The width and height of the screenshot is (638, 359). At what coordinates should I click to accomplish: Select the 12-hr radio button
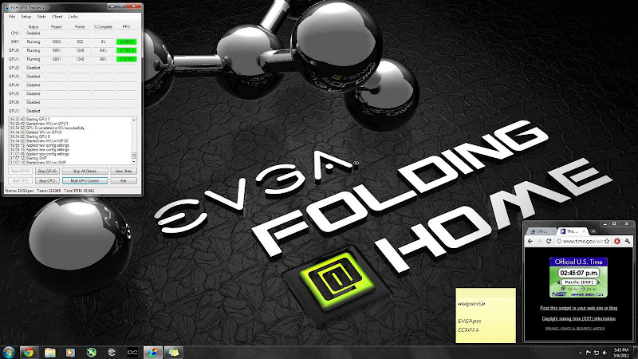(564, 289)
